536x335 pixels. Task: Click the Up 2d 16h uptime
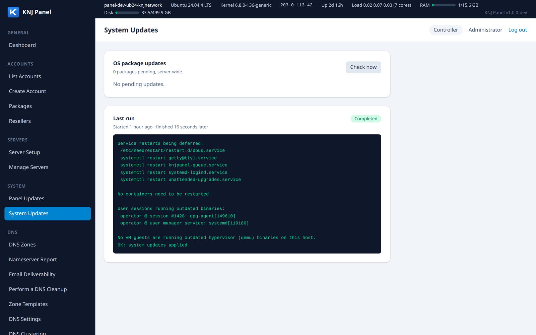[x=332, y=5]
